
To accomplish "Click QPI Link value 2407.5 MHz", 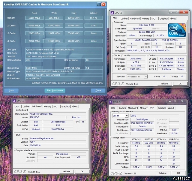I will click(x=136, y=69).
